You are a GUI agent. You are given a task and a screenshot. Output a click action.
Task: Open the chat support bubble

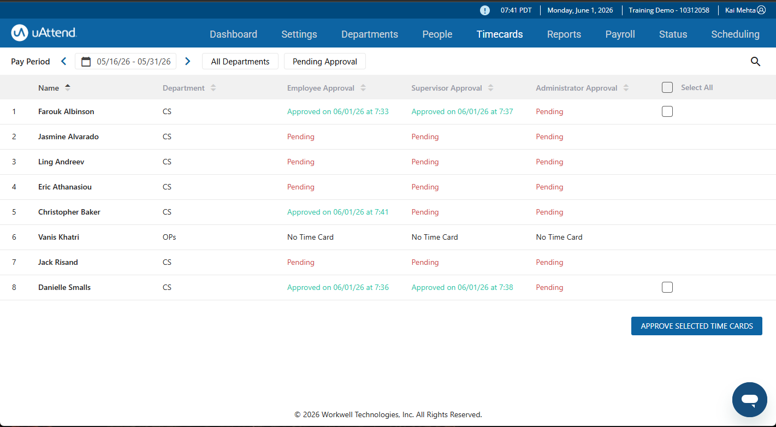coord(750,400)
